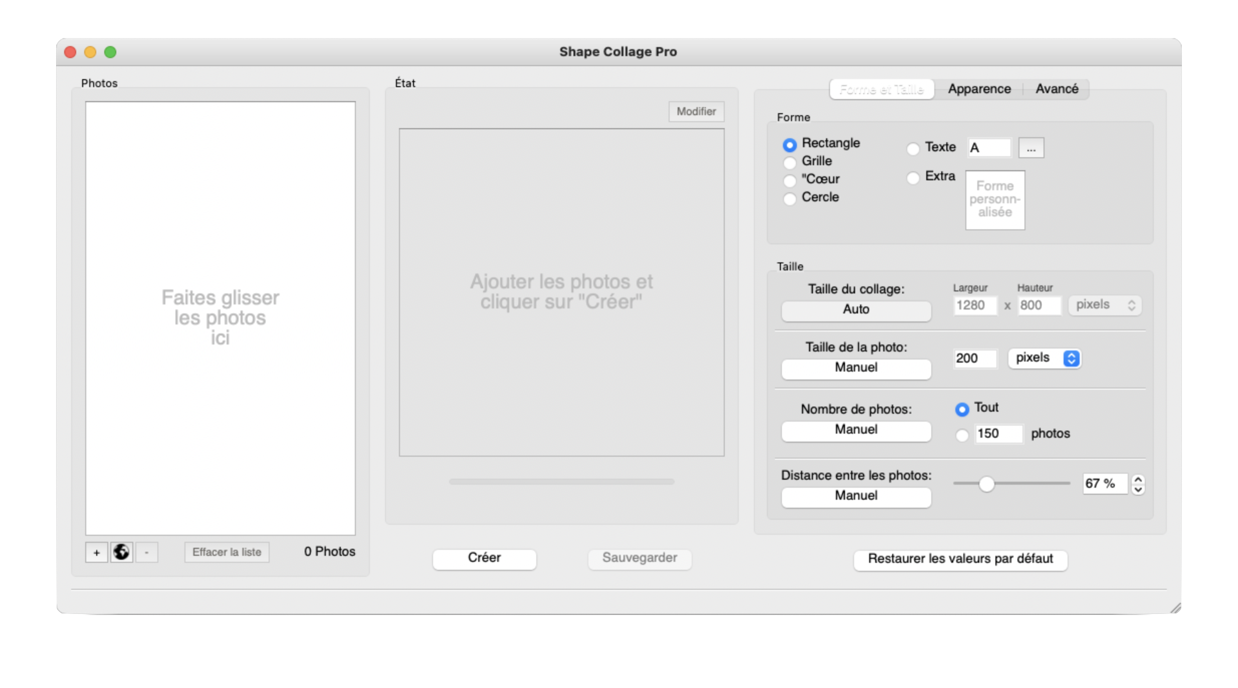This screenshot has height=688, width=1238.
Task: Click the ellipsis font button beside Texte
Action: point(1030,148)
